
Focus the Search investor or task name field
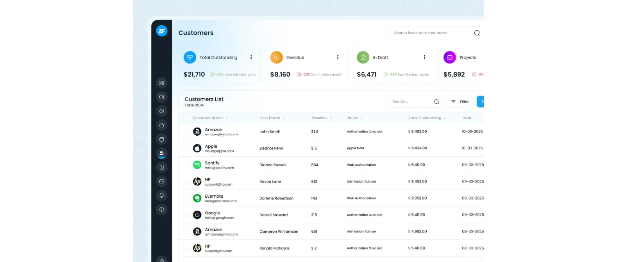point(432,33)
